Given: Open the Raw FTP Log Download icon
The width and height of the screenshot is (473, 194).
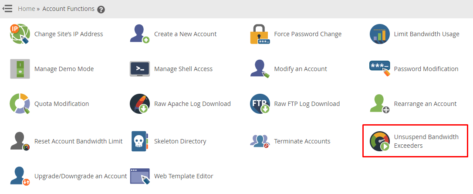Looking at the screenshot, I should [x=260, y=103].
